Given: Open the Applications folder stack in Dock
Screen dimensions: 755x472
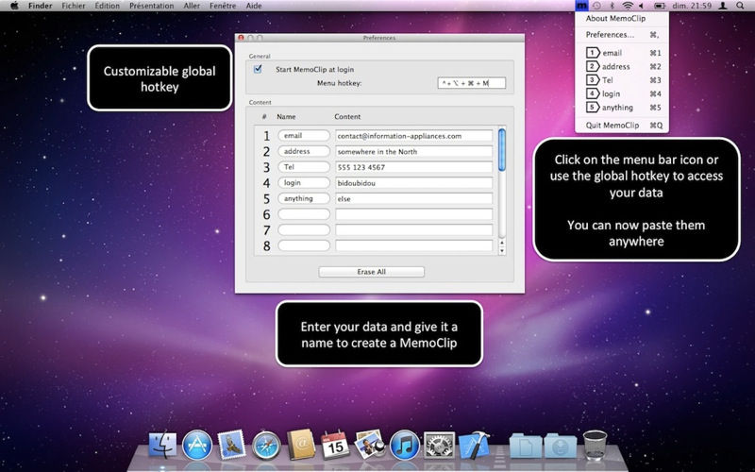Looking at the screenshot, I should (x=526, y=446).
